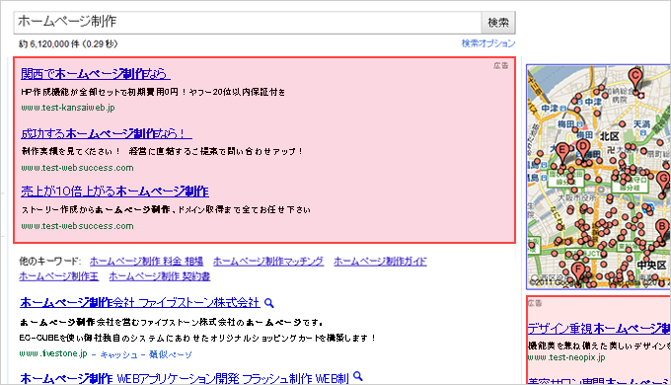Viewport: 671px width, 385px height.
Task: Click the 広告 label in the top ad block
Action: pyautogui.click(x=500, y=65)
